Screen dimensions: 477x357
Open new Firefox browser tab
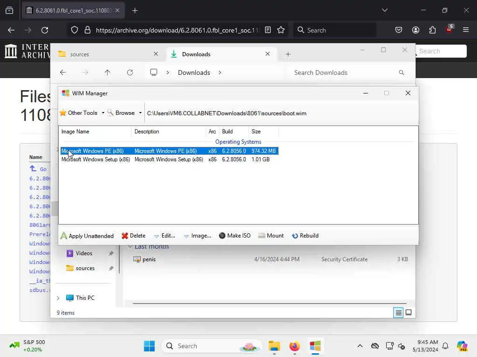[x=135, y=11]
